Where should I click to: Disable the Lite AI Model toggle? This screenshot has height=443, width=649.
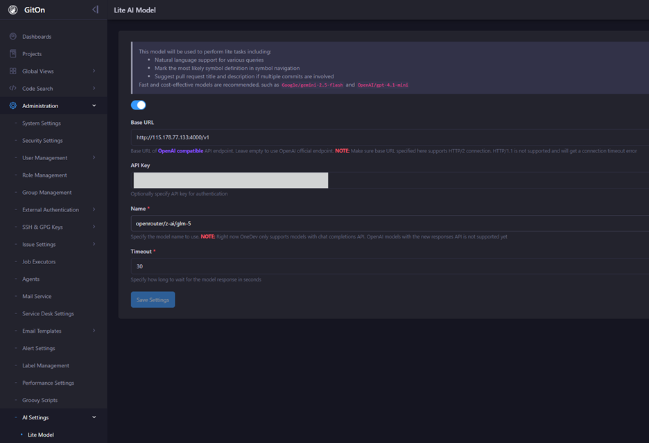139,105
